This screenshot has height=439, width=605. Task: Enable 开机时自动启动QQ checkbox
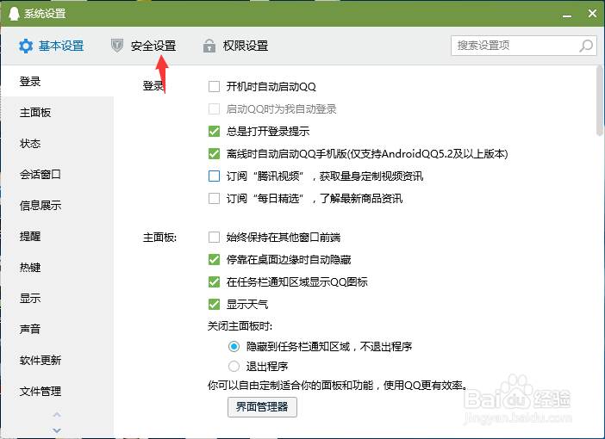214,86
